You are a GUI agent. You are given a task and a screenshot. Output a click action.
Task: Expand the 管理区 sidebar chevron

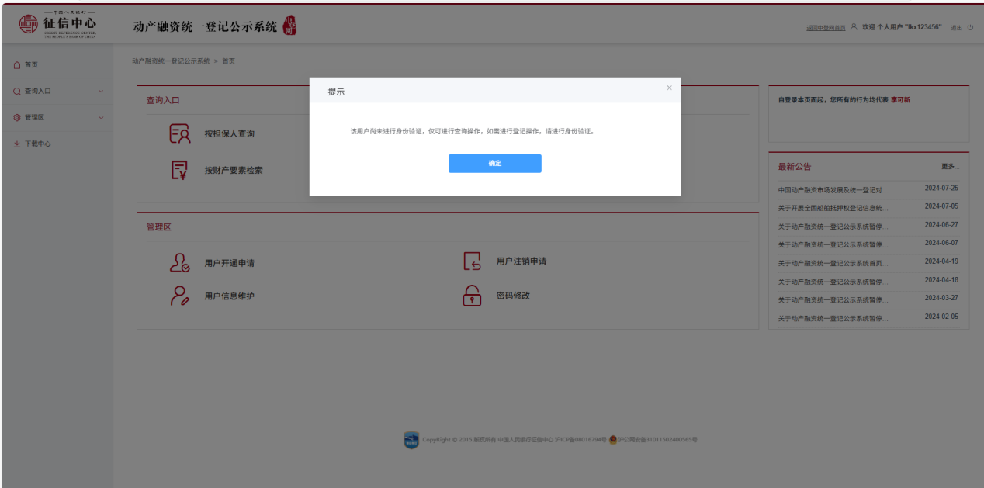(x=101, y=118)
